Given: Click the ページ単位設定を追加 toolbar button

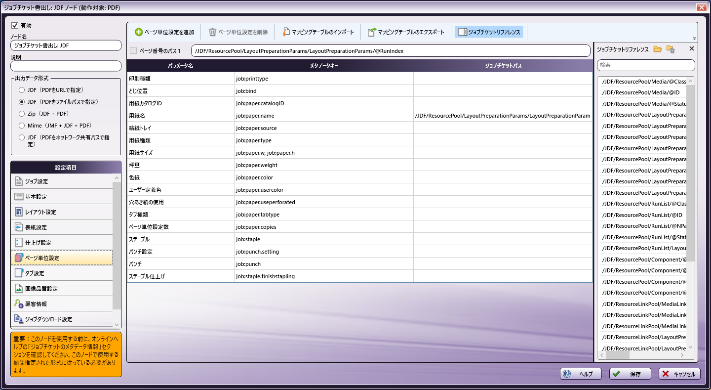Looking at the screenshot, I should [x=164, y=32].
